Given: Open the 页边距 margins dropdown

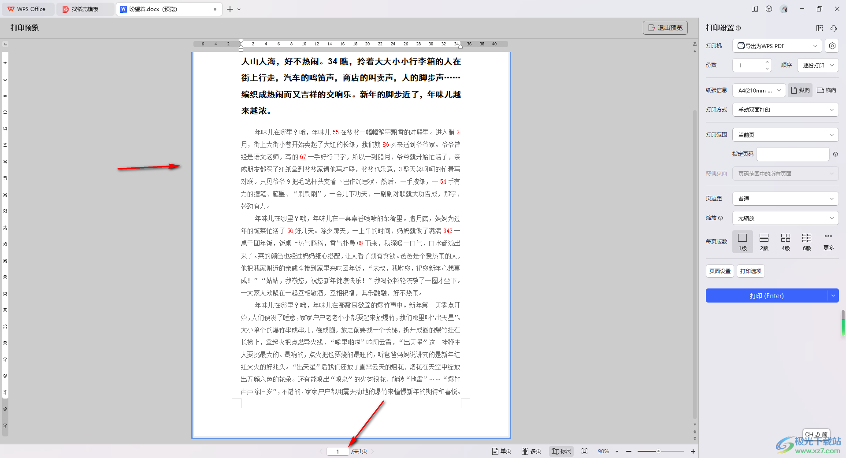Looking at the screenshot, I should [x=786, y=199].
